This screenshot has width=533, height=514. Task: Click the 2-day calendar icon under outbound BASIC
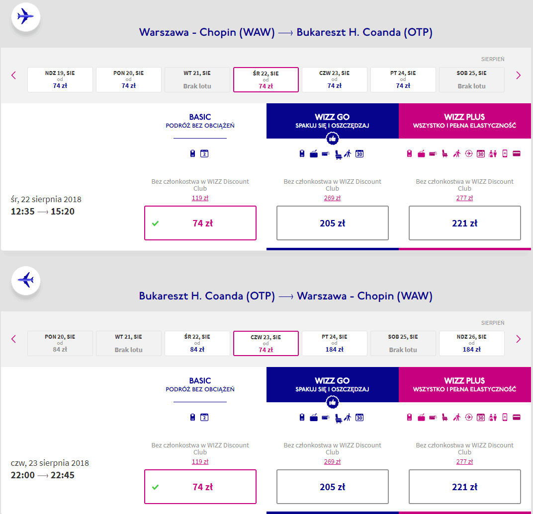204,153
